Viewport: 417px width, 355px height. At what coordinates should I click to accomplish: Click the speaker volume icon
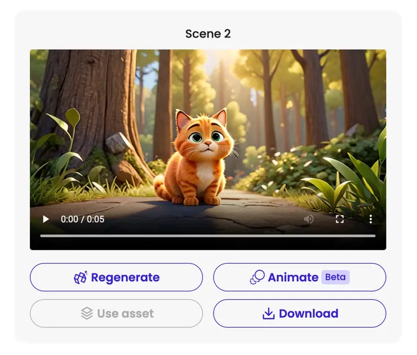308,219
